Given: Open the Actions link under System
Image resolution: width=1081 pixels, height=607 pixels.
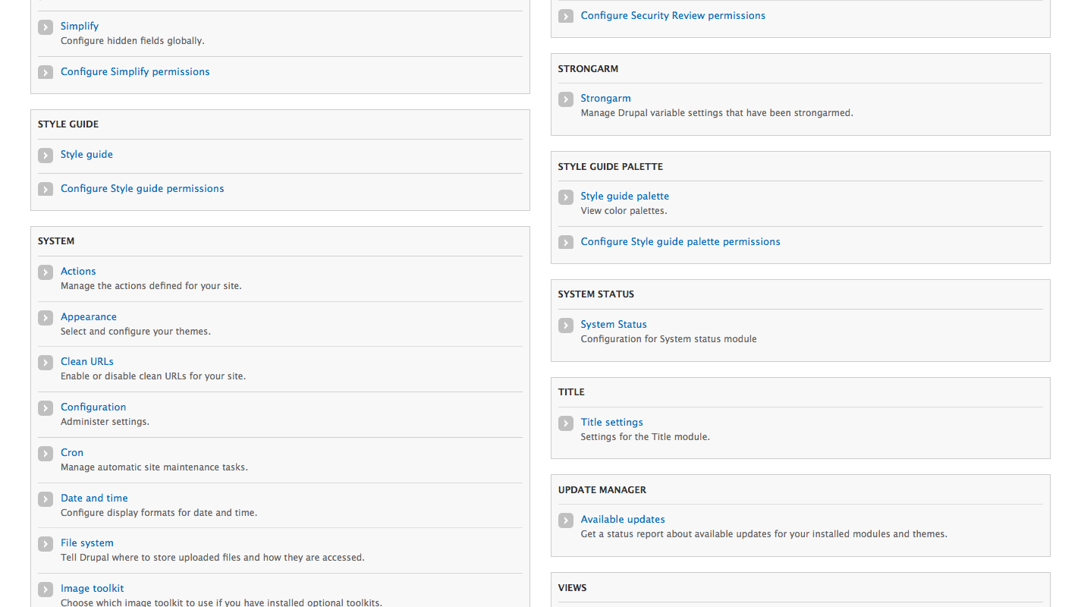Looking at the screenshot, I should [x=78, y=271].
